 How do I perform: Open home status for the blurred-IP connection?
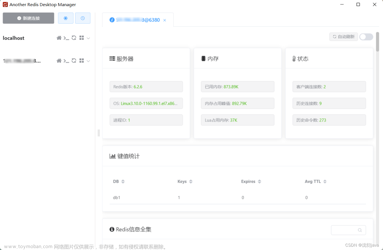(x=59, y=61)
